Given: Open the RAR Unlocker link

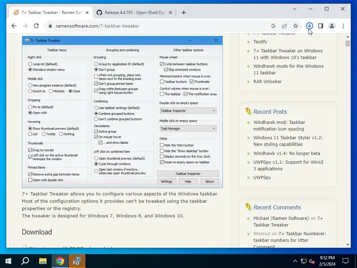Looking at the screenshot, I should [267, 81].
